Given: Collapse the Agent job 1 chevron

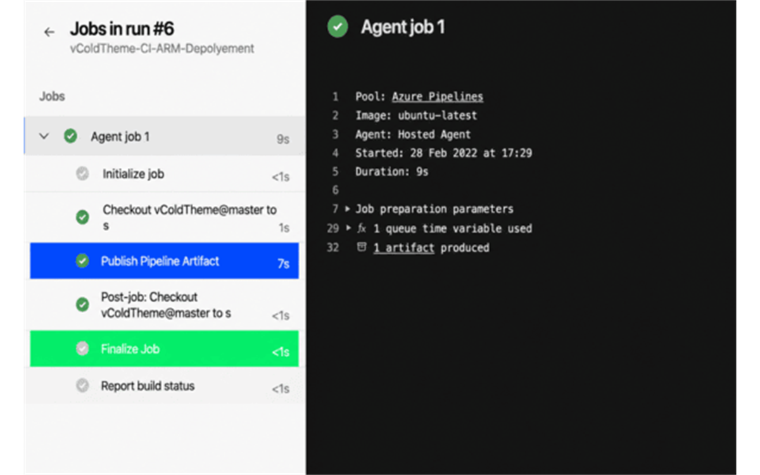Looking at the screenshot, I should (44, 136).
